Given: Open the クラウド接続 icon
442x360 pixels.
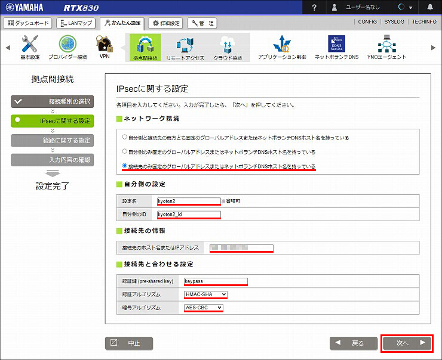Looking at the screenshot, I should pyautogui.click(x=228, y=48).
